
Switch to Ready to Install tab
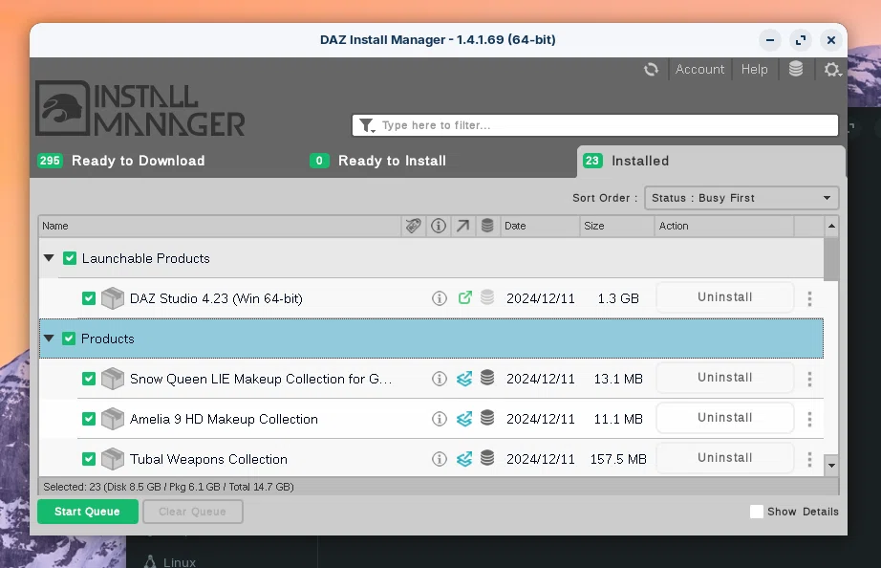click(x=377, y=161)
